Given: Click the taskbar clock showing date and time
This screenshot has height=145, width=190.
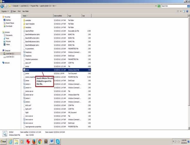Looking at the screenshot, I should pos(184,141).
